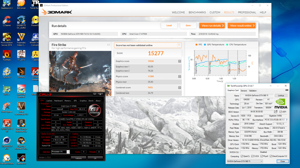Click the Bus Interface question mark in GPU-Z
This screenshot has width=300, height=168.
[286, 120]
